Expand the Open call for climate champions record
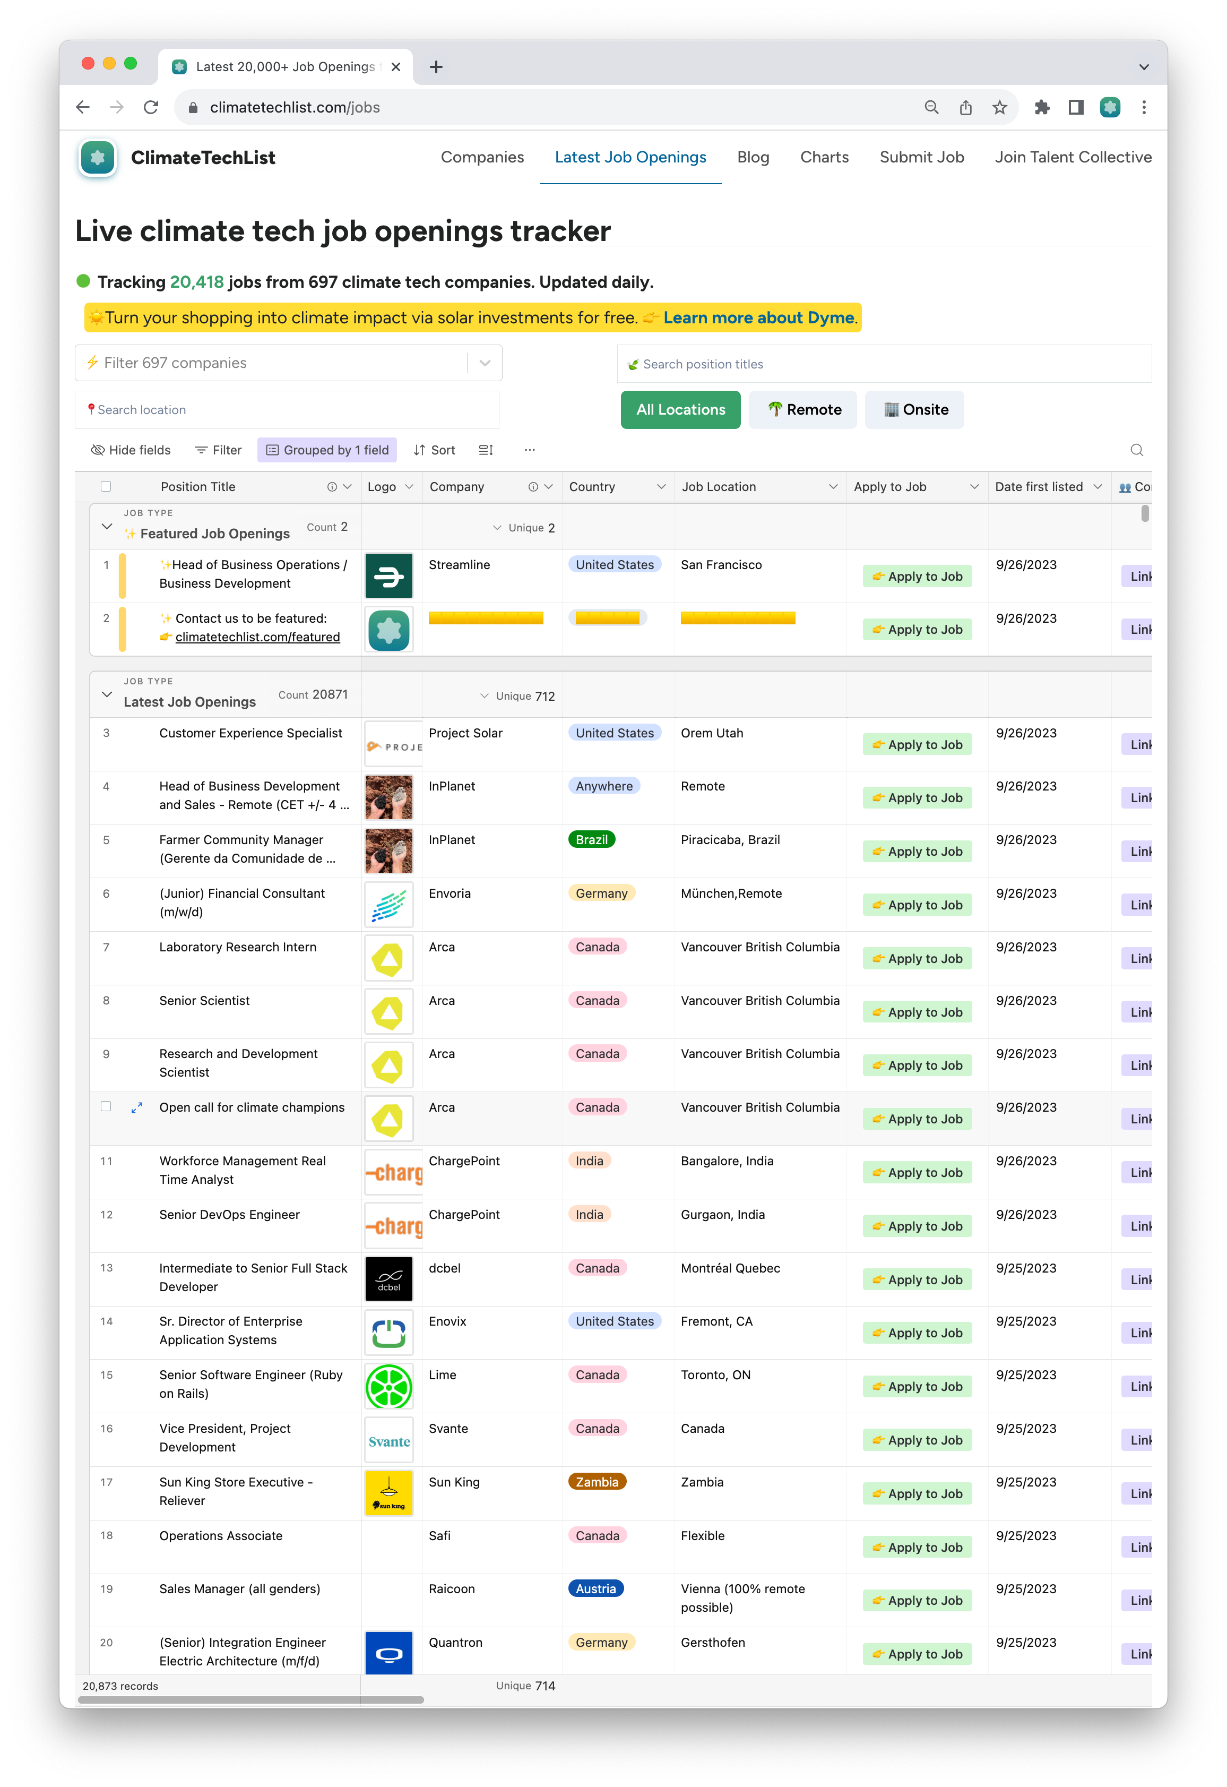1227x1787 pixels. pyautogui.click(x=136, y=1108)
